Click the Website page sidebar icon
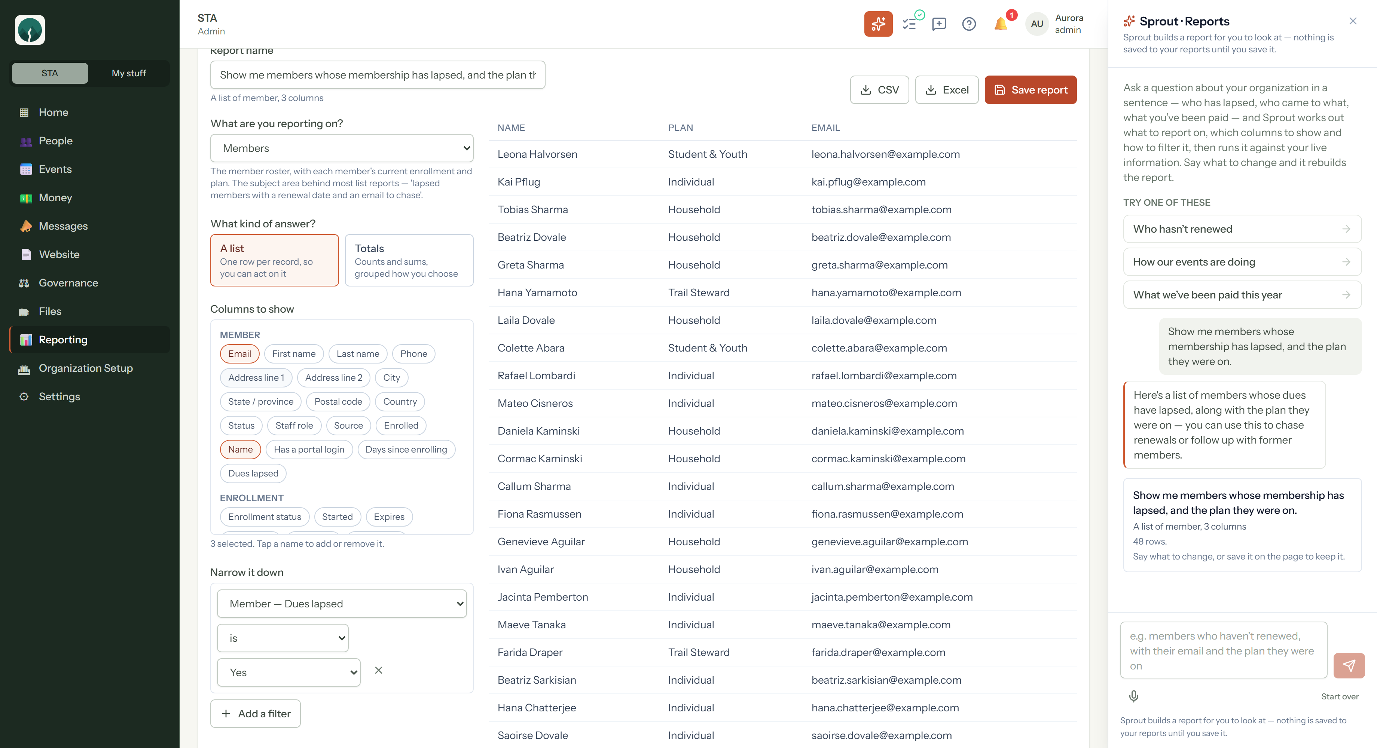Image resolution: width=1377 pixels, height=748 pixels. click(25, 254)
